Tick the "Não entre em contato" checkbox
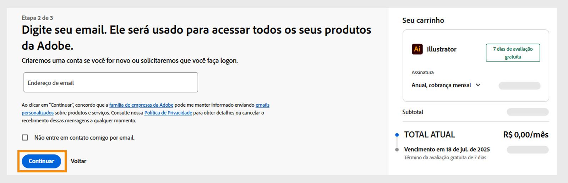Image resolution: width=568 pixels, height=183 pixels. point(25,137)
